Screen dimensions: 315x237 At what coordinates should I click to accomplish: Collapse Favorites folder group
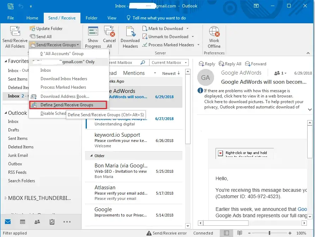6,61
